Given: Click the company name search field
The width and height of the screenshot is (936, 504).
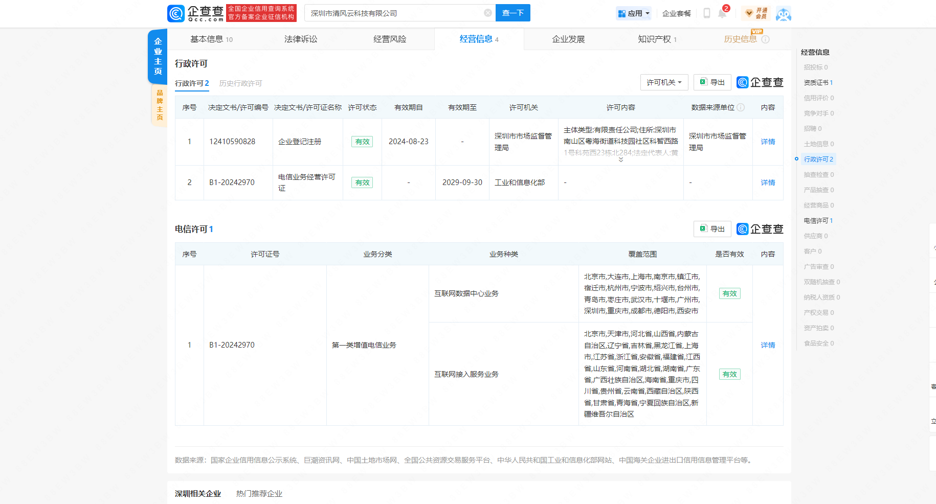Looking at the screenshot, I should [394, 13].
